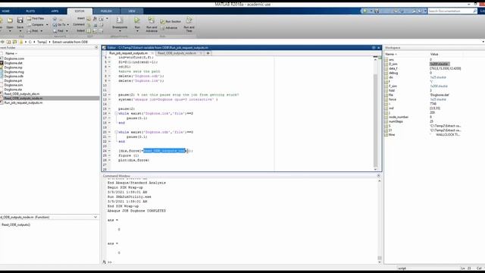Select the Dogbone.inp file

[x=13, y=67]
